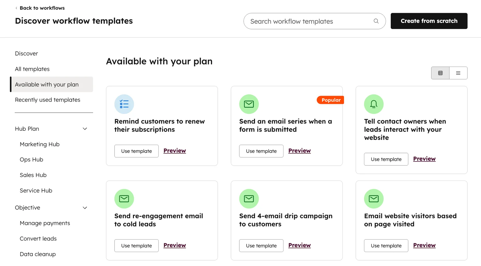Collapse the Hub Plan section
This screenshot has height=266, width=481.
85,129
